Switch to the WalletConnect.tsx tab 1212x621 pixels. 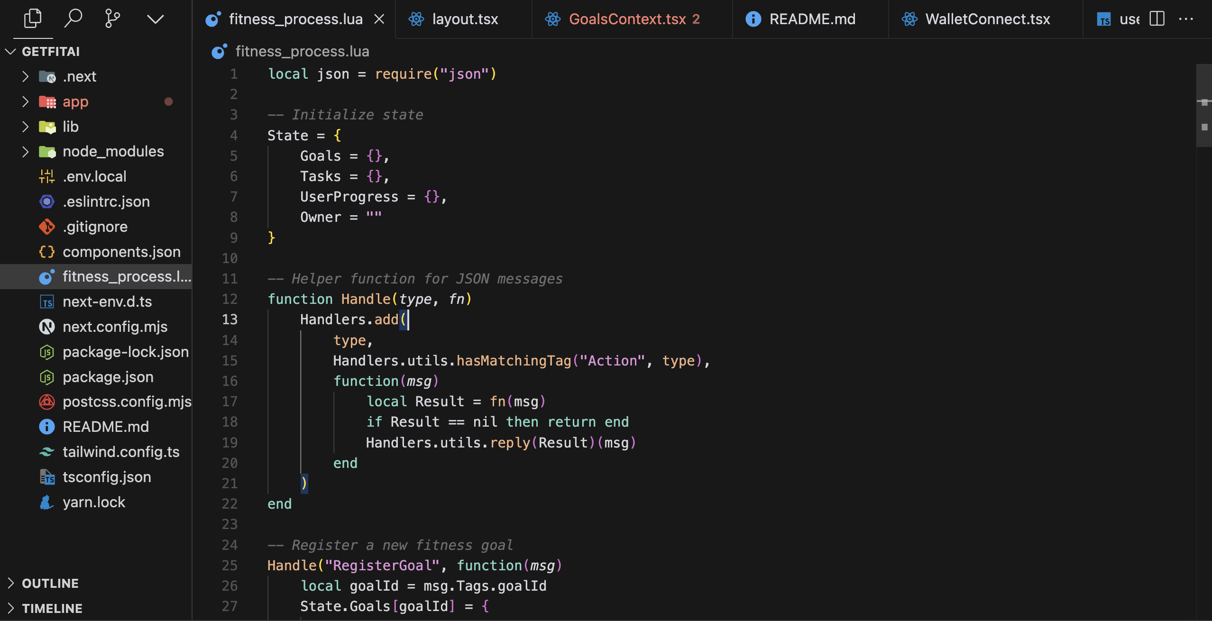coord(987,19)
